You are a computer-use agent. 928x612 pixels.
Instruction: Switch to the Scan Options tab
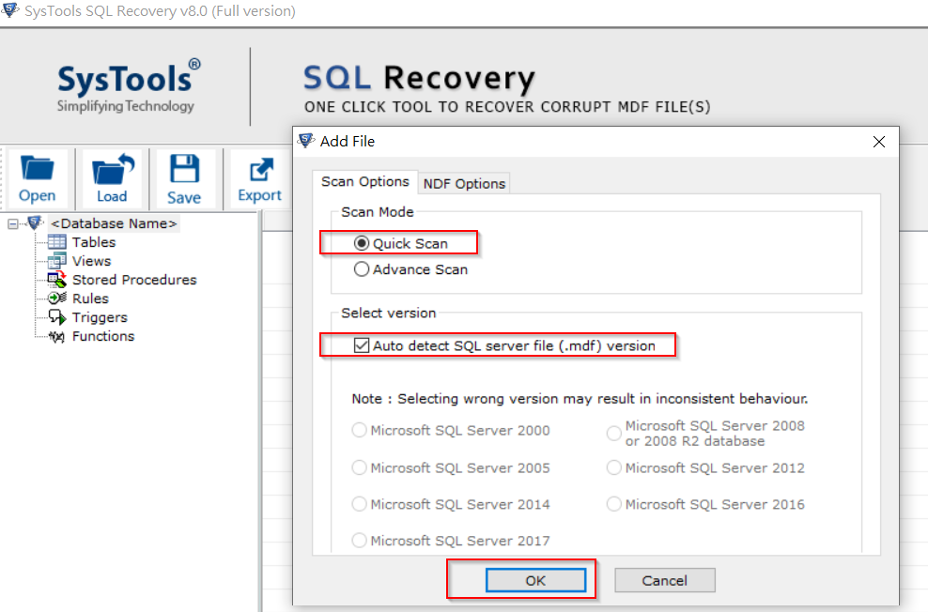point(365,181)
